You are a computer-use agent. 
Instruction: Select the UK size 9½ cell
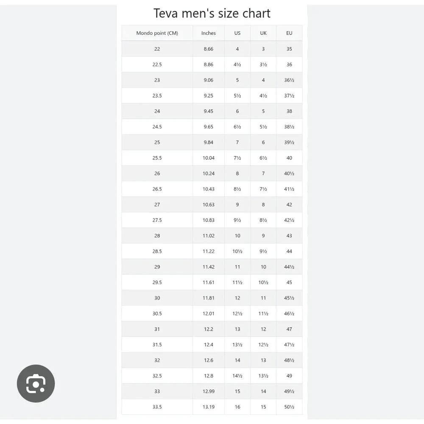click(263, 251)
